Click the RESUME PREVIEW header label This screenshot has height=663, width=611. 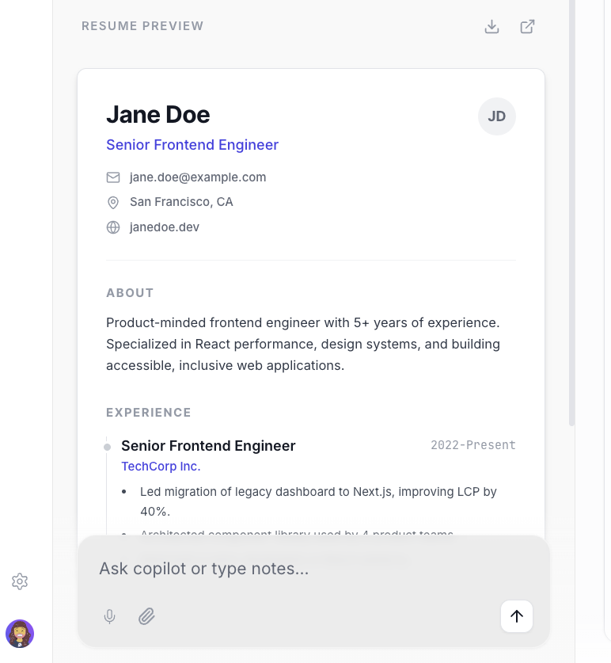click(142, 25)
